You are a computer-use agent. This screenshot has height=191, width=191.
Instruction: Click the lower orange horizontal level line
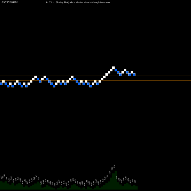(x=95, y=81)
